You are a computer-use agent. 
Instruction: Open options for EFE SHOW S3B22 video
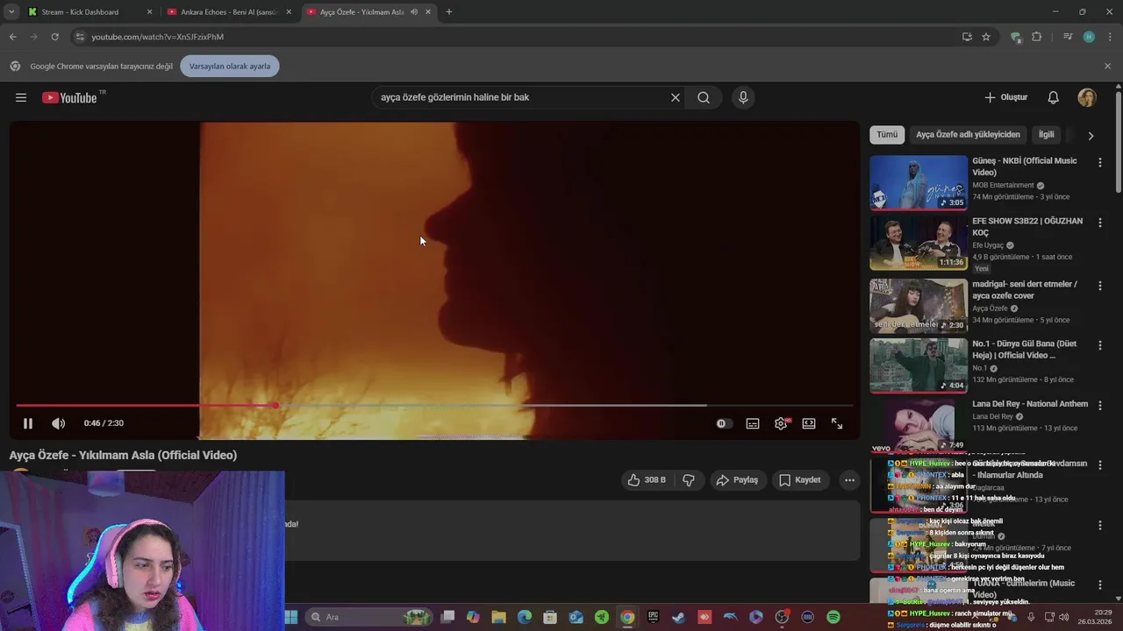click(x=1100, y=223)
